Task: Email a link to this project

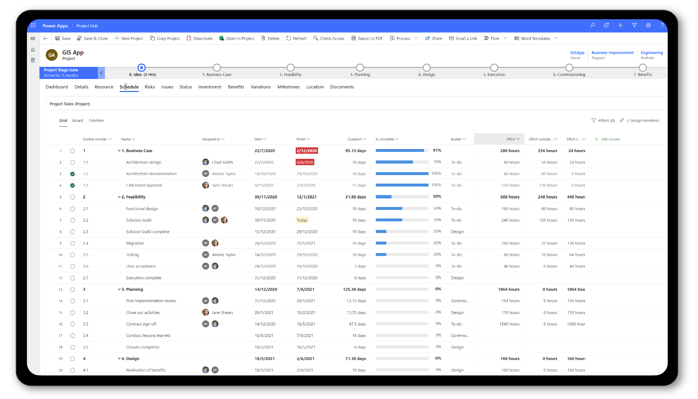Action: click(463, 38)
